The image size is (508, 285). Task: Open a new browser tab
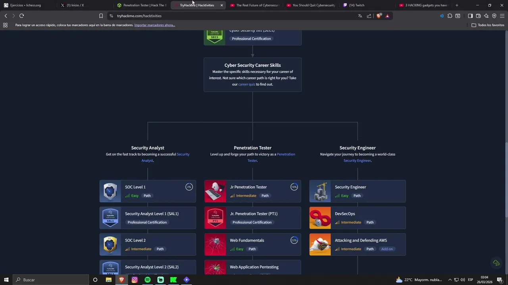point(457,5)
